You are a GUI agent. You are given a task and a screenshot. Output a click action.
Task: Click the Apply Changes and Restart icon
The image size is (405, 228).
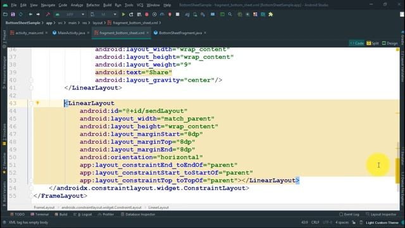131,15
